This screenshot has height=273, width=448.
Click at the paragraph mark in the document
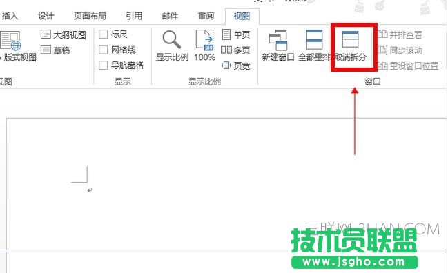[90, 190]
